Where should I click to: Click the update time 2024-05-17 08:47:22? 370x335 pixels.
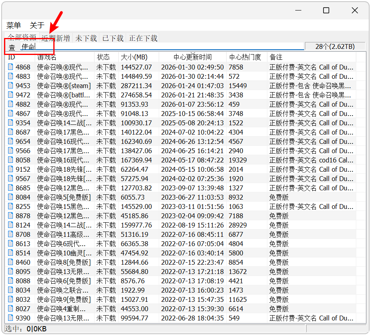coord(192,160)
